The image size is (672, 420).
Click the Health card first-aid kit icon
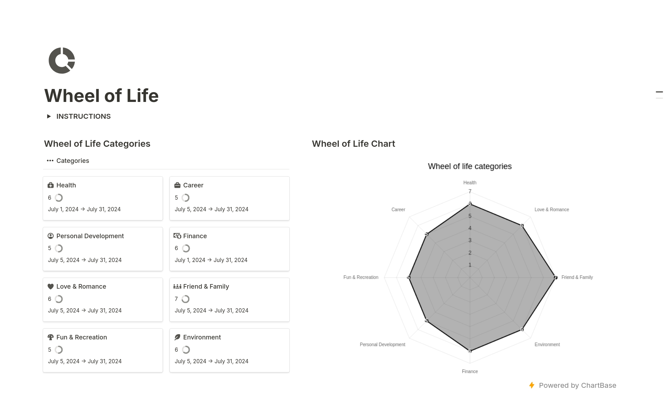coord(51,185)
